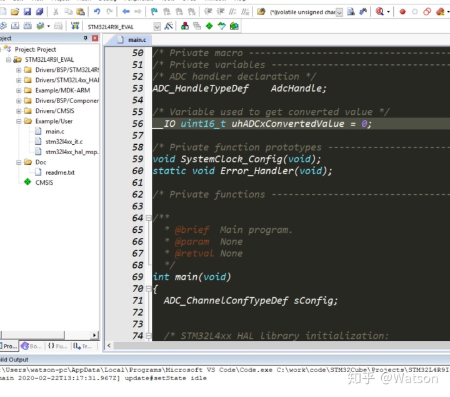Click the Project panel scroll right arrow
Screen dimensions: 450x397
[94, 335]
